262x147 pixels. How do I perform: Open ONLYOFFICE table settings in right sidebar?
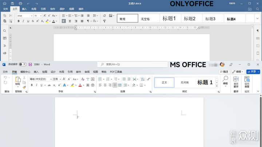point(258,38)
